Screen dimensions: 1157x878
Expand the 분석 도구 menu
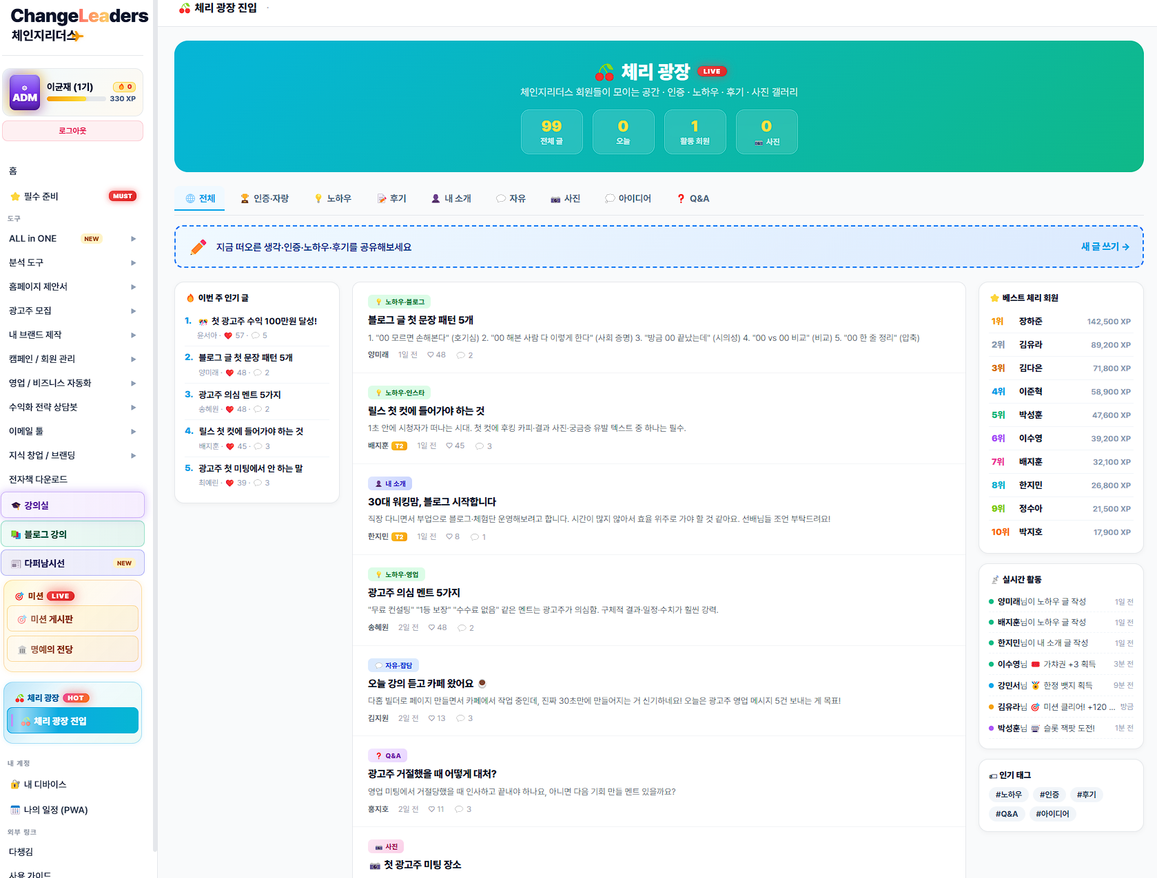72,263
